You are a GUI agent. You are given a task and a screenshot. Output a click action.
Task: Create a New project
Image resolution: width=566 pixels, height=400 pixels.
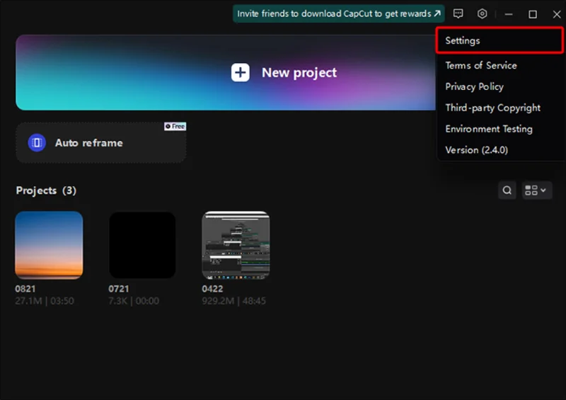click(x=284, y=72)
